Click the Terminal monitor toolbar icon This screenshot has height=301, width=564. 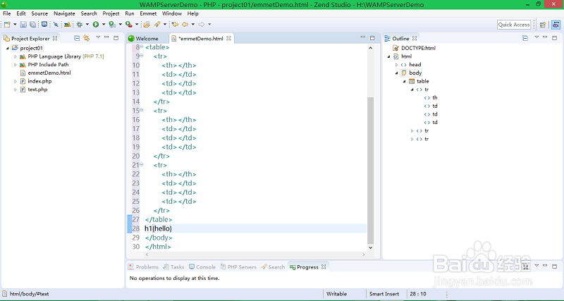click(44, 25)
